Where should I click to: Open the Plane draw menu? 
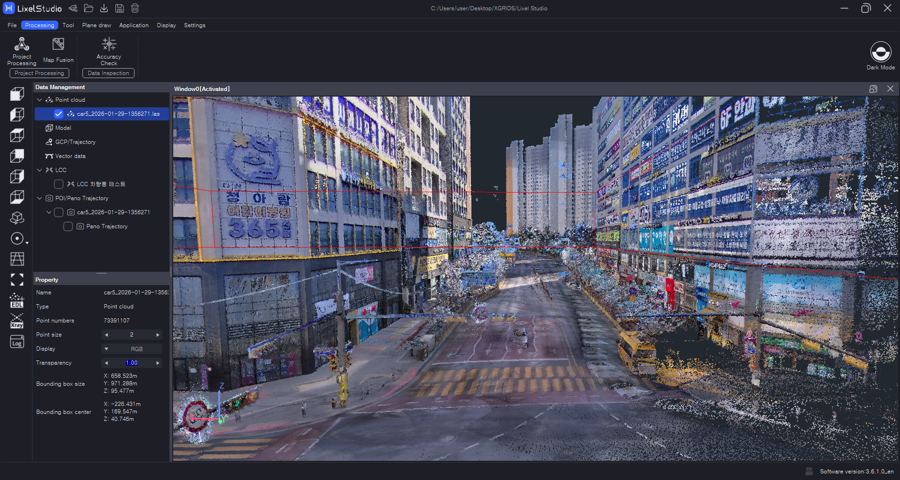pyautogui.click(x=97, y=25)
